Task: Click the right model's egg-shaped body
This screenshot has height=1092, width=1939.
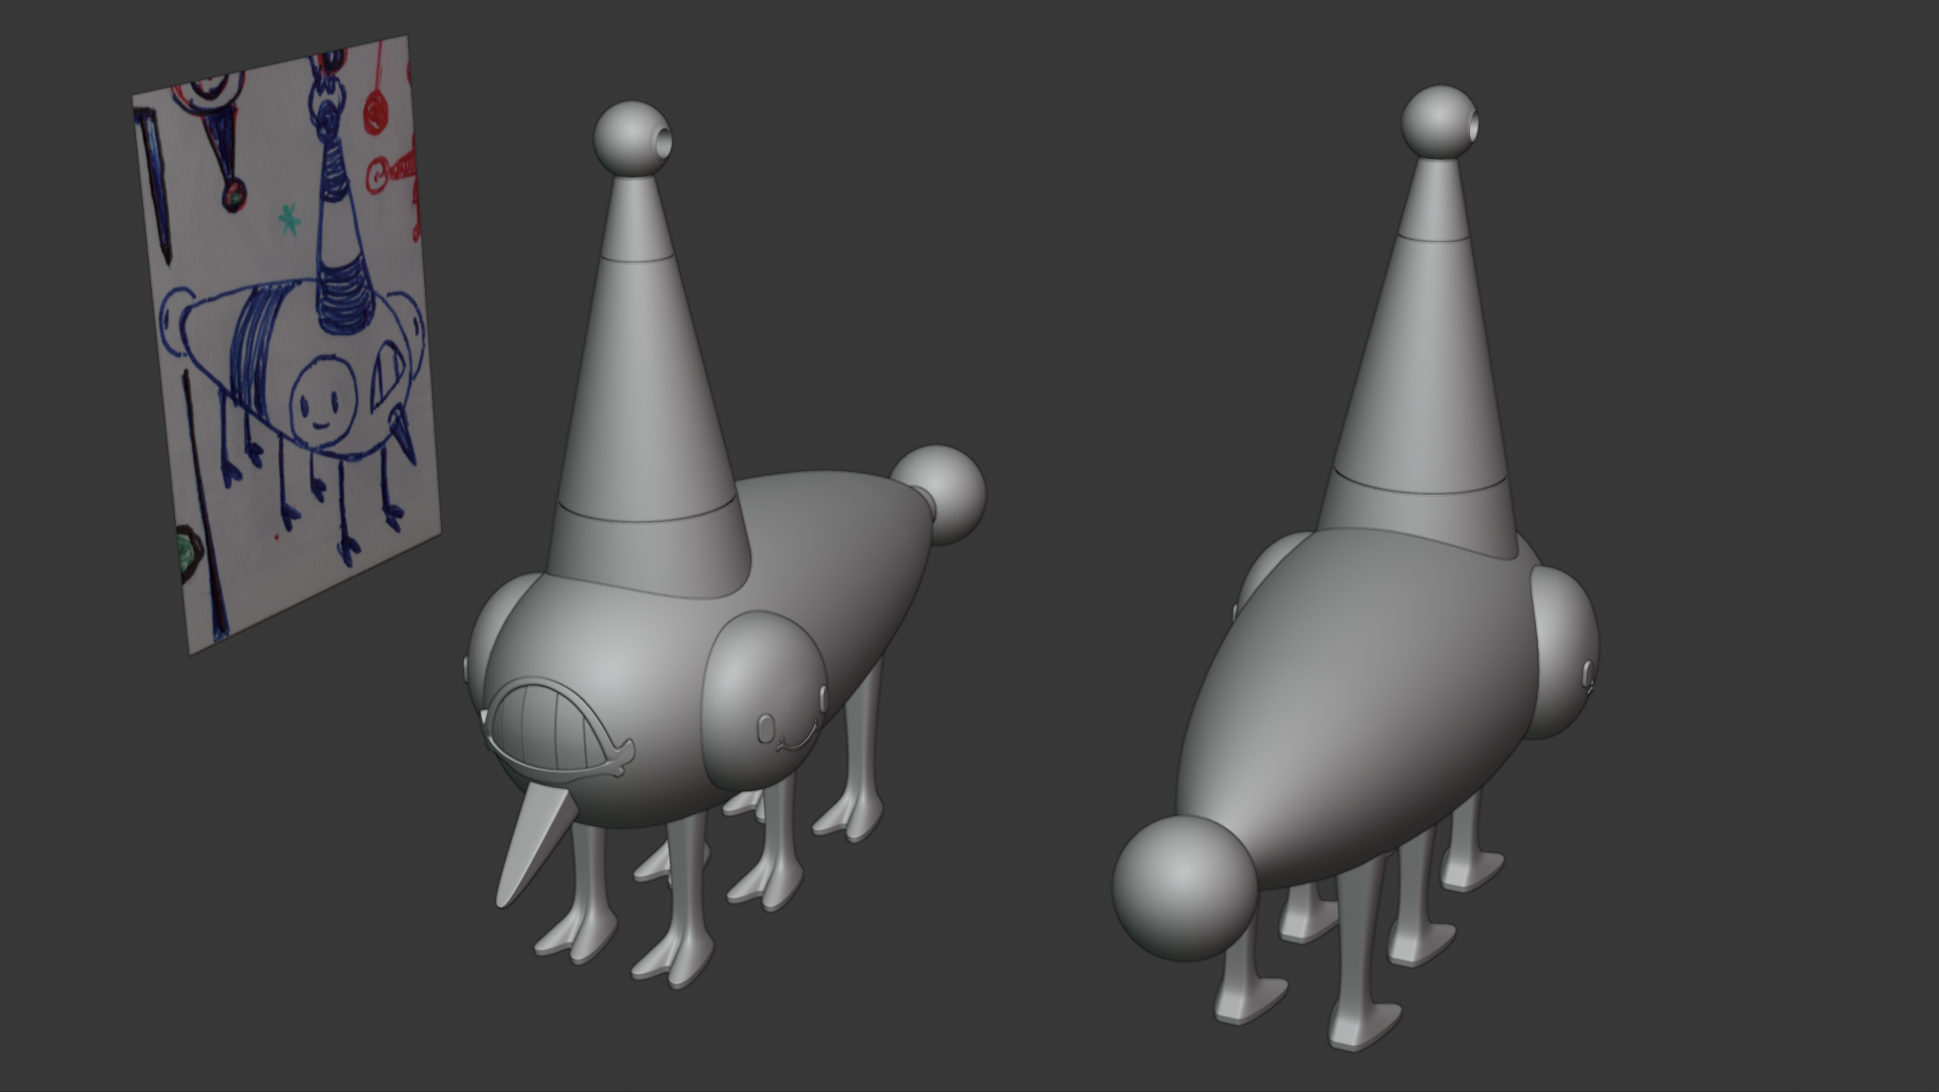Action: (1360, 705)
